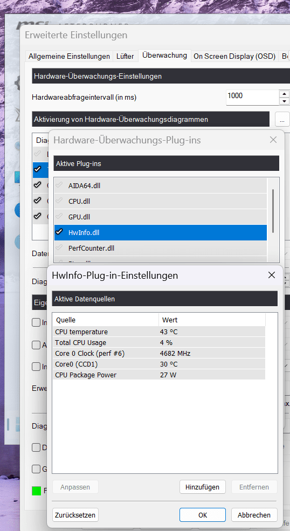The image size is (290, 531).
Task: Select the Total CPU Usage row
Action: (x=159, y=342)
